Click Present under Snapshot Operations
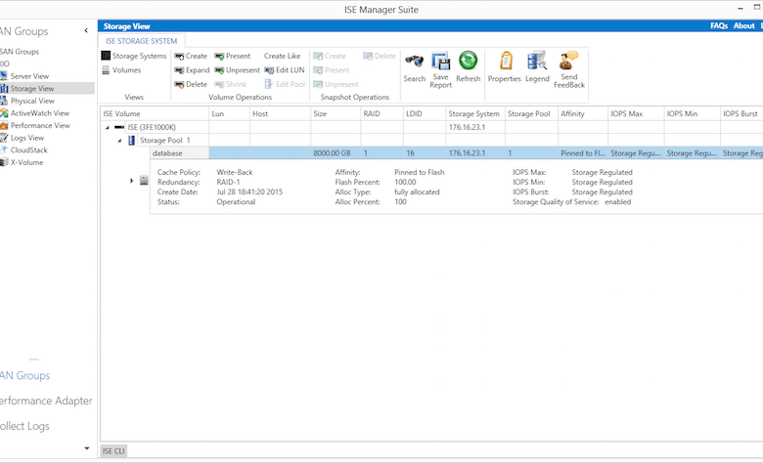This screenshot has width=763, height=463. pos(331,70)
